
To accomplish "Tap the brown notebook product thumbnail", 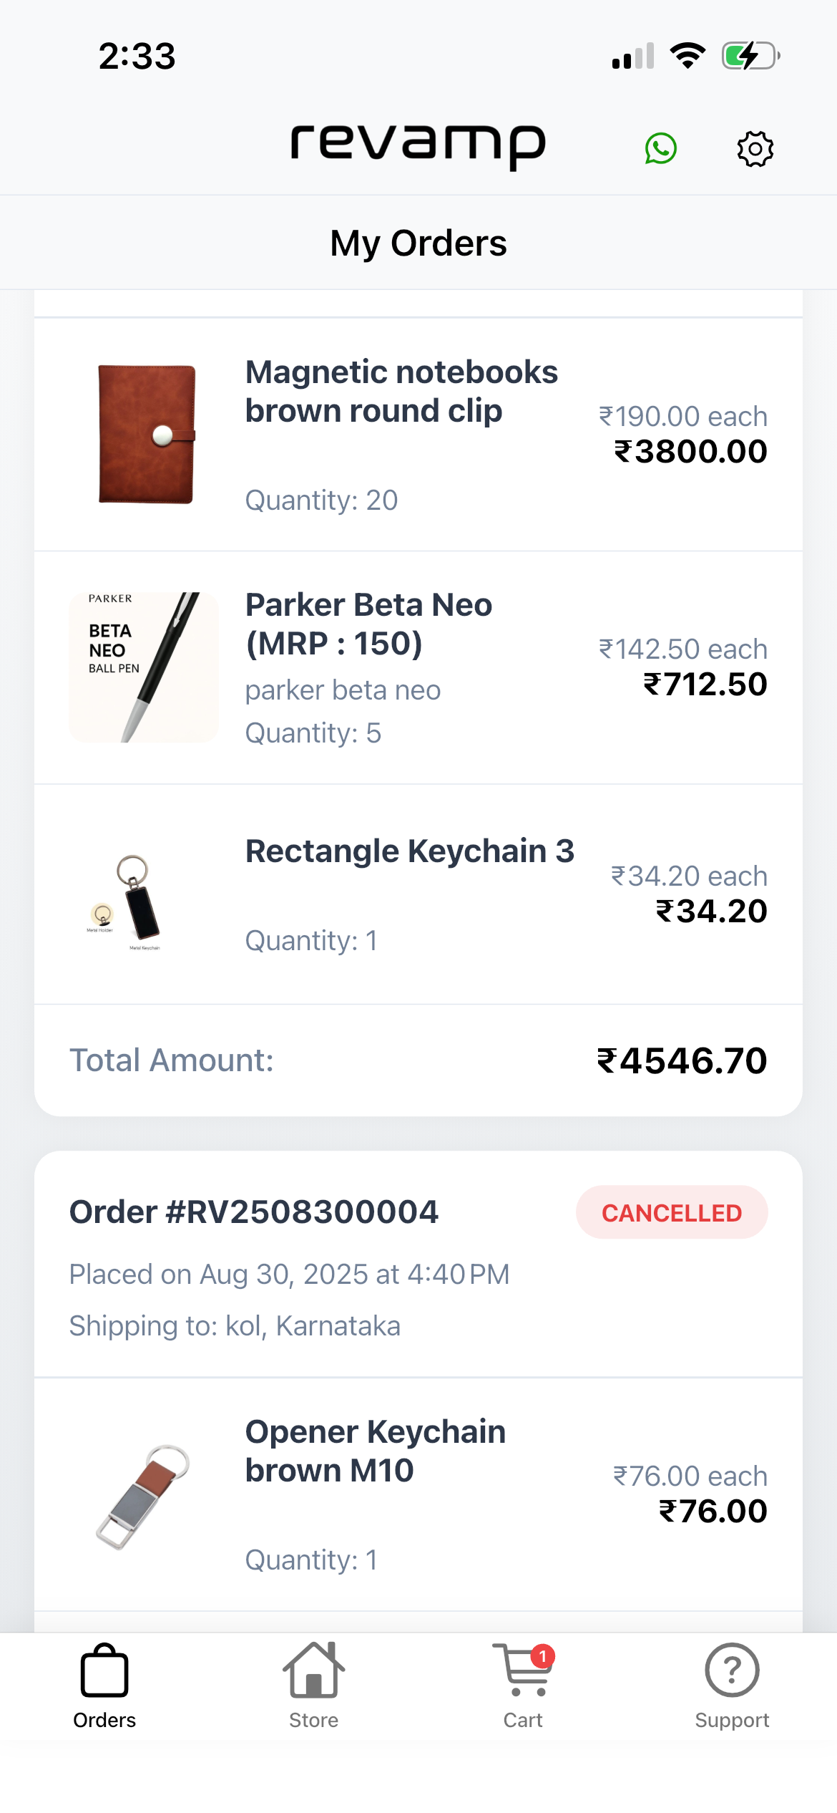I will (x=146, y=435).
